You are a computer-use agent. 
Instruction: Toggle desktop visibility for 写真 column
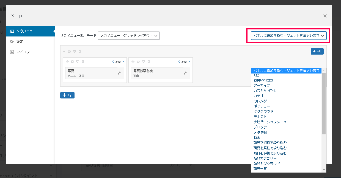tap(78, 62)
